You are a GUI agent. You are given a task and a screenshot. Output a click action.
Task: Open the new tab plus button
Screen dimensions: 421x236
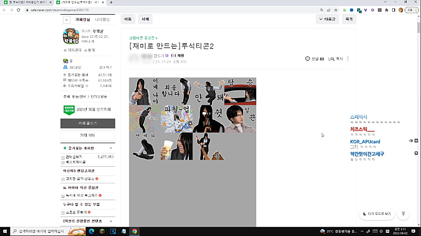111,3
